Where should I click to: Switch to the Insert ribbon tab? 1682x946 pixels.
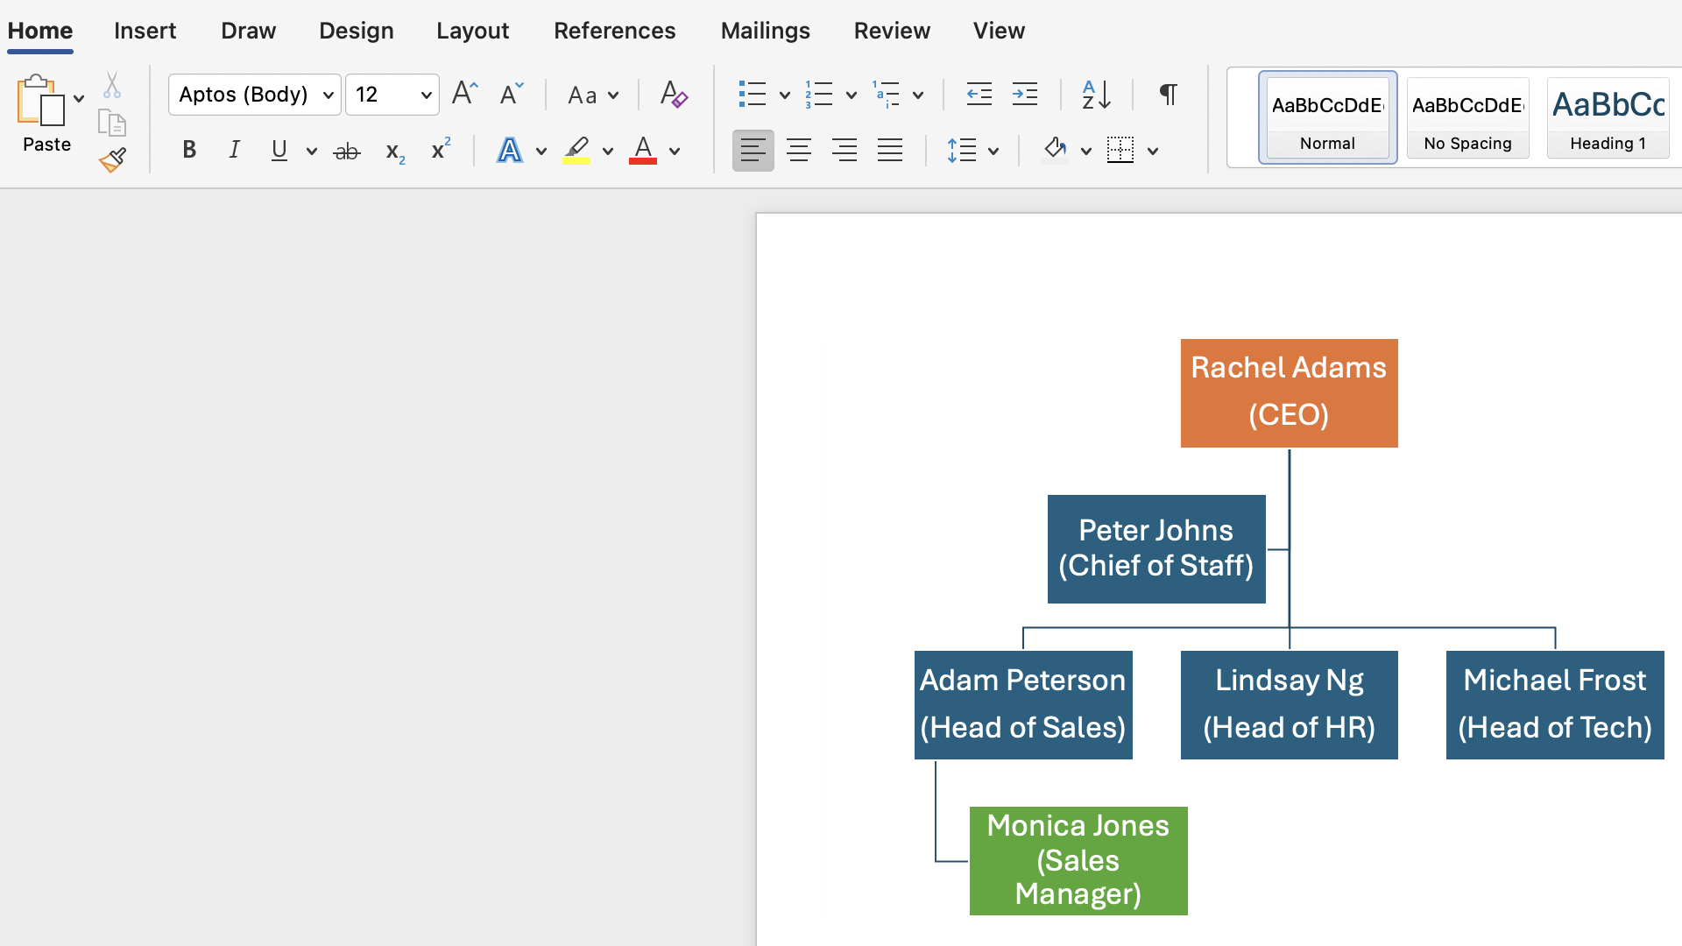point(145,30)
